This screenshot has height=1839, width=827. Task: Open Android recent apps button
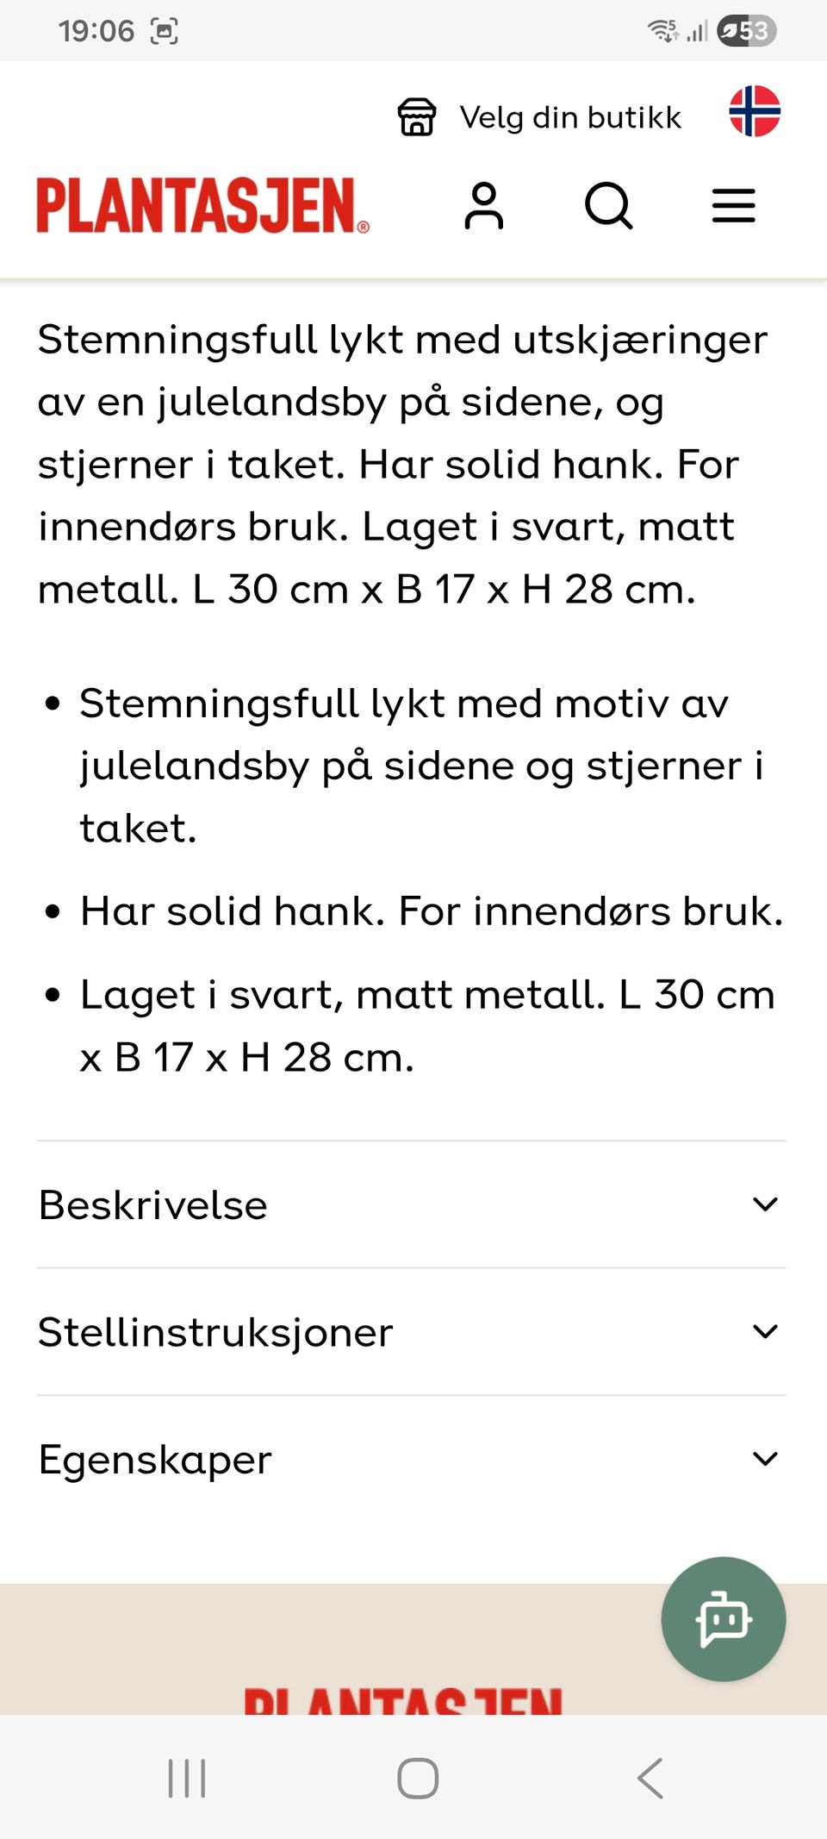187,1778
